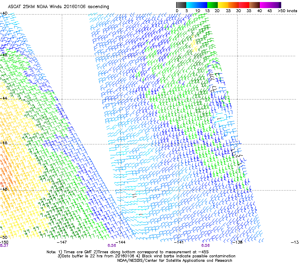
Task: Click the latitude label -42
Action: coord(4,55)
